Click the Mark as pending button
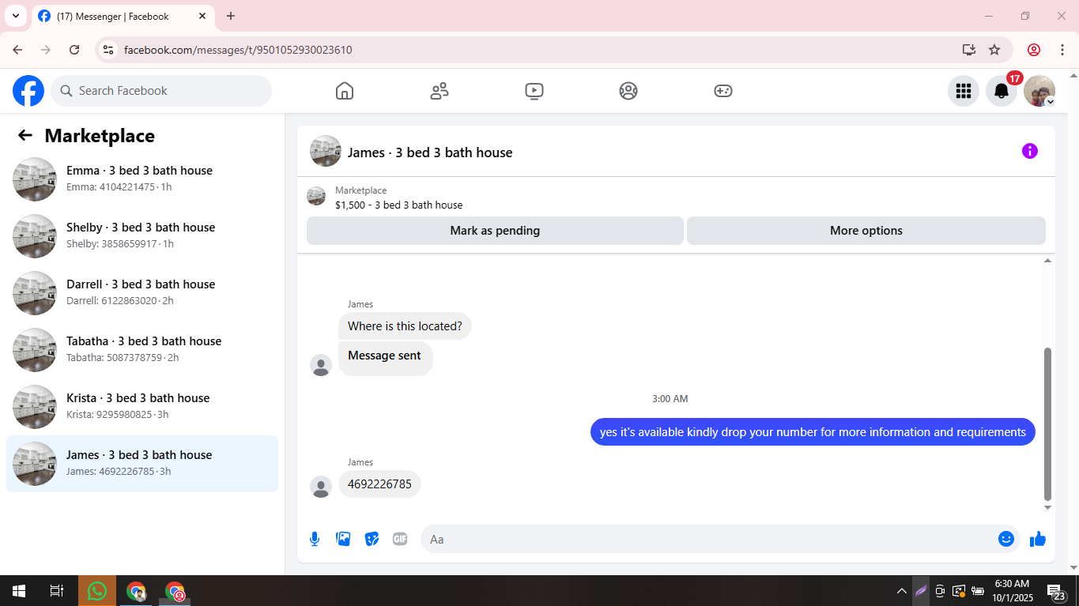This screenshot has height=606, width=1079. click(495, 231)
